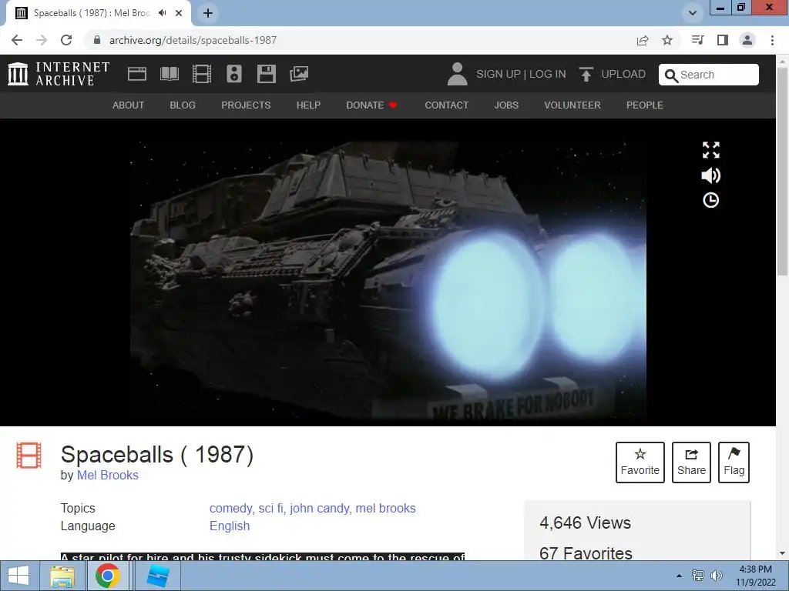Reload the current page
The height and width of the screenshot is (591, 789).
pos(66,40)
